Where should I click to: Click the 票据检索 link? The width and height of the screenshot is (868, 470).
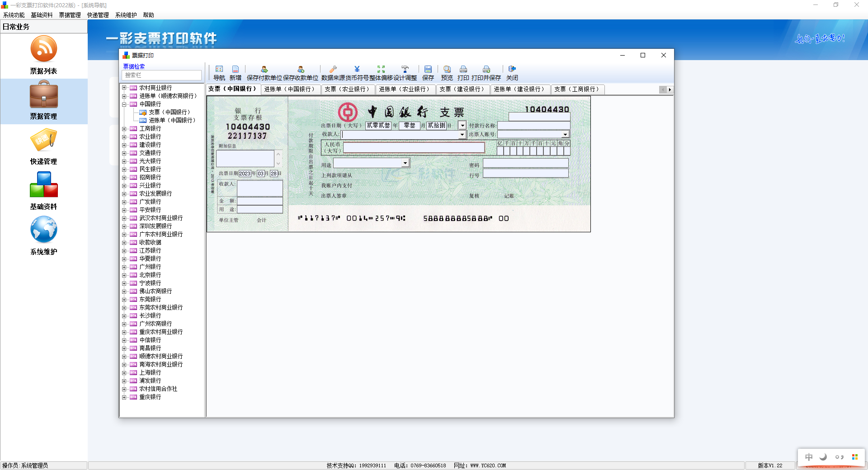(x=134, y=66)
